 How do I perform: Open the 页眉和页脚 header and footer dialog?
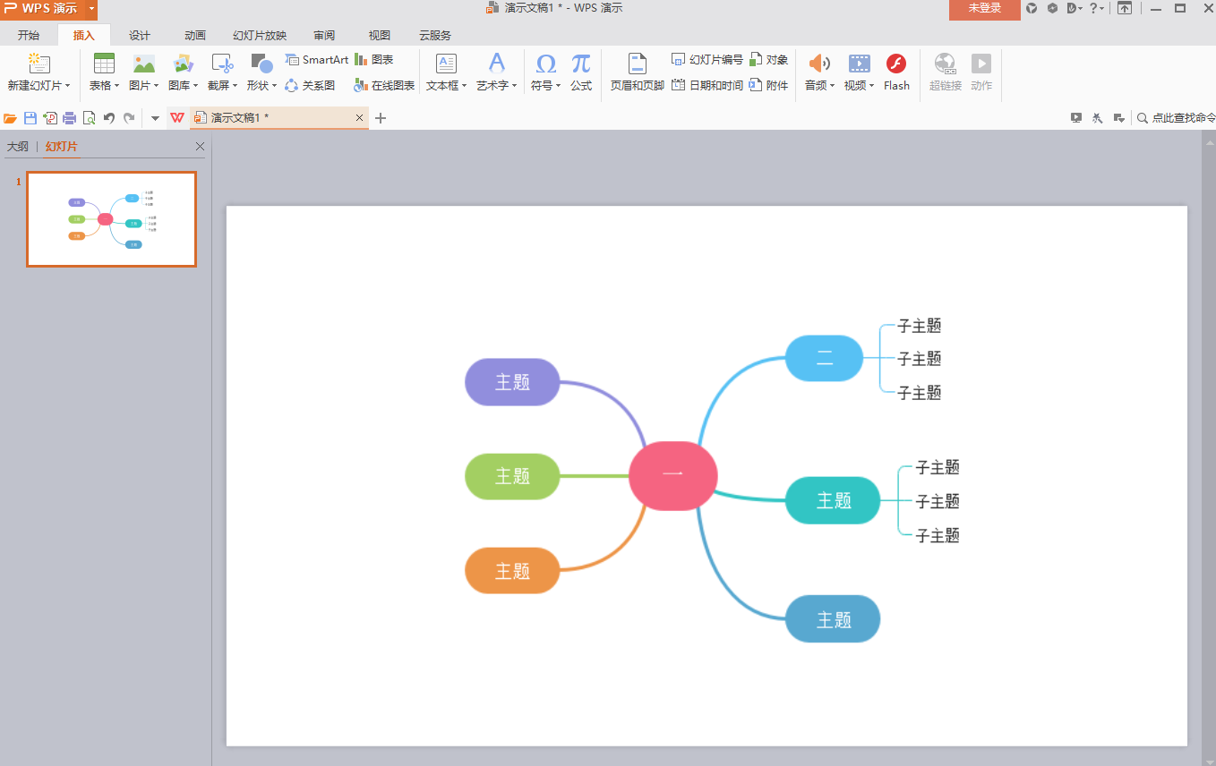point(637,72)
